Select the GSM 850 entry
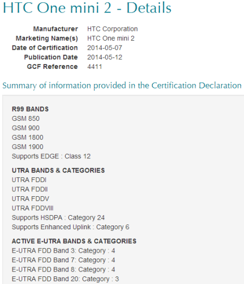 (25, 119)
